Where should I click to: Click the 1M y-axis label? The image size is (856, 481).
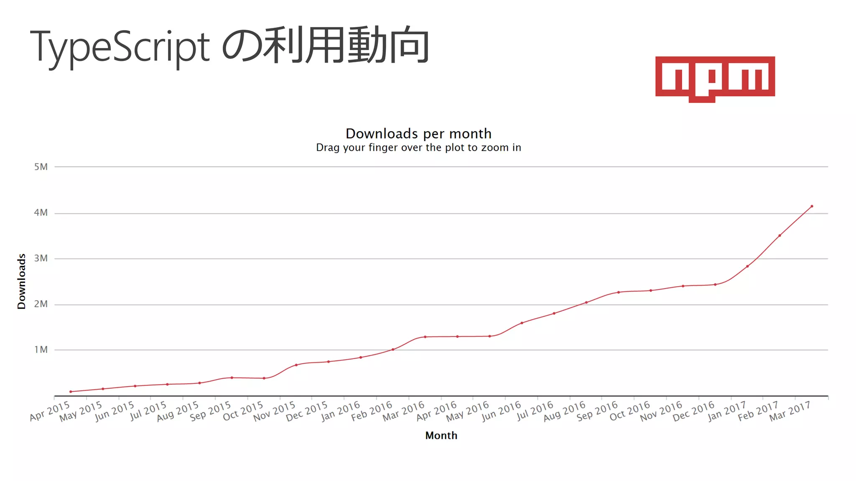[41, 350]
